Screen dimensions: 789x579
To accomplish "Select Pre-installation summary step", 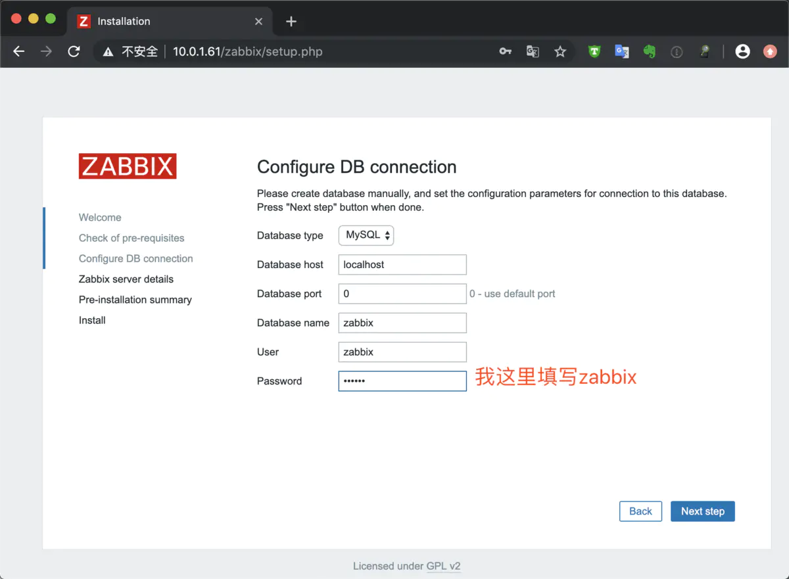I will [x=135, y=300].
